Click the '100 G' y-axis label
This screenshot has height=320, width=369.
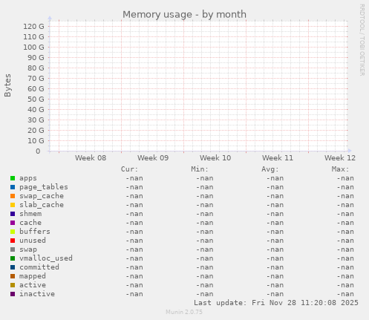pos(33,48)
